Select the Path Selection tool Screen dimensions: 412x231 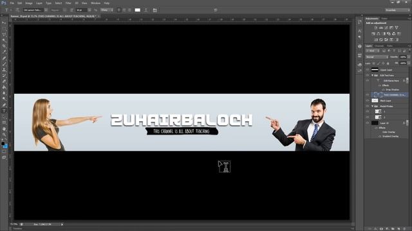tap(4, 117)
